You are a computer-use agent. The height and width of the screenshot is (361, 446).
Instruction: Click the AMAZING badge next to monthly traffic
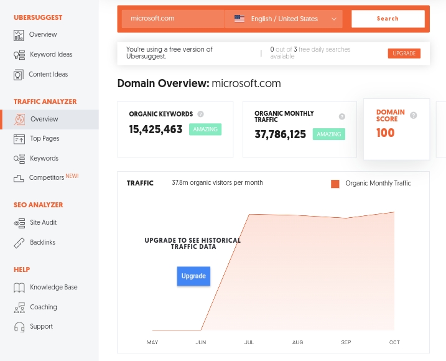329,134
